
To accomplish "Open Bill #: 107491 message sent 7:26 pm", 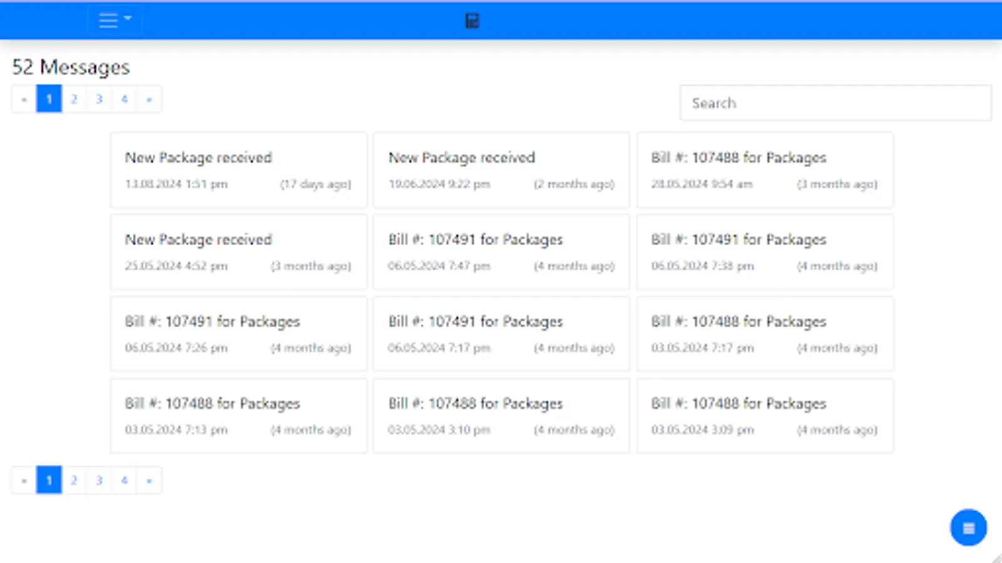I will coord(238,334).
